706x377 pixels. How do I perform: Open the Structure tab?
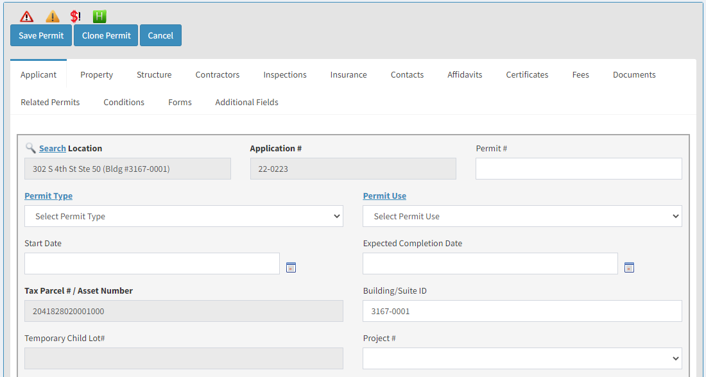coord(154,74)
